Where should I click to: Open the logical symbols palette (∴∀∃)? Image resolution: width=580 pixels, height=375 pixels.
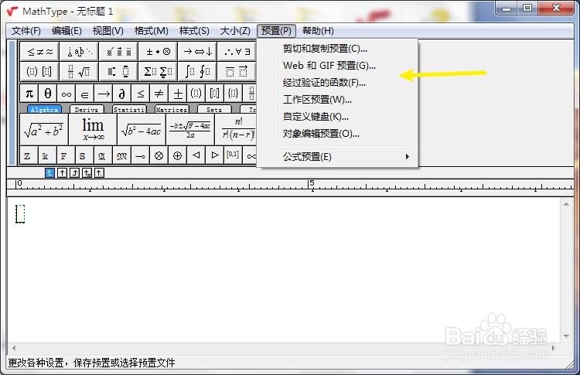pos(237,51)
